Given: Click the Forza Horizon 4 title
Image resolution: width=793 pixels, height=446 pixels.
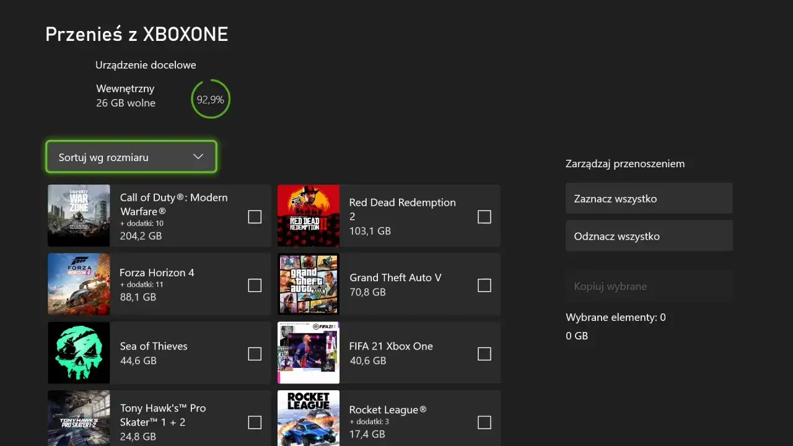Looking at the screenshot, I should pyautogui.click(x=157, y=273).
